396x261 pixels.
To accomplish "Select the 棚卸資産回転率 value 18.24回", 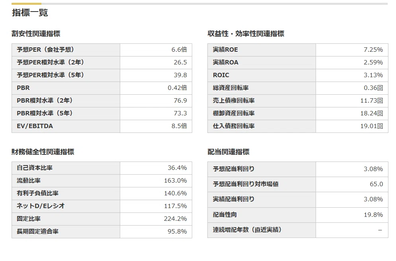I will click(372, 113).
